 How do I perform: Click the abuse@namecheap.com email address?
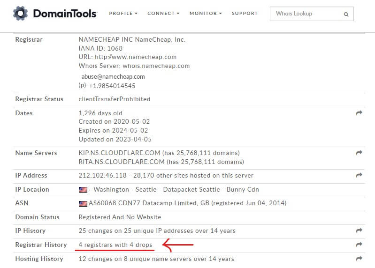point(113,76)
